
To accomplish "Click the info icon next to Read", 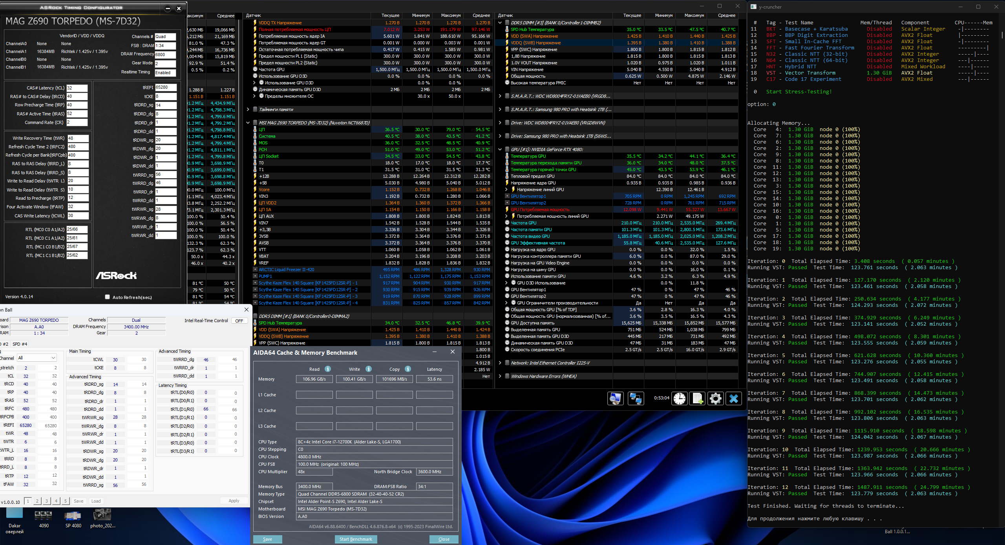I will click(x=328, y=369).
